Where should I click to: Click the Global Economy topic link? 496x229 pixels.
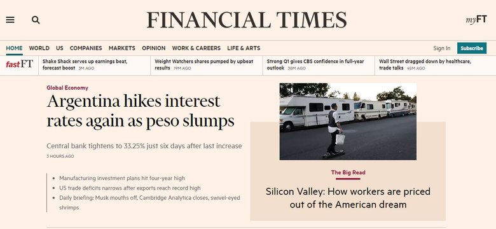pos(67,88)
